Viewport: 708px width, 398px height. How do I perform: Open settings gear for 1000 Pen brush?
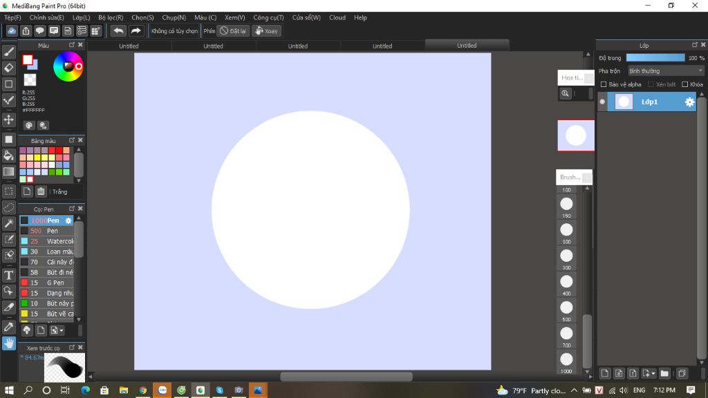(x=68, y=220)
